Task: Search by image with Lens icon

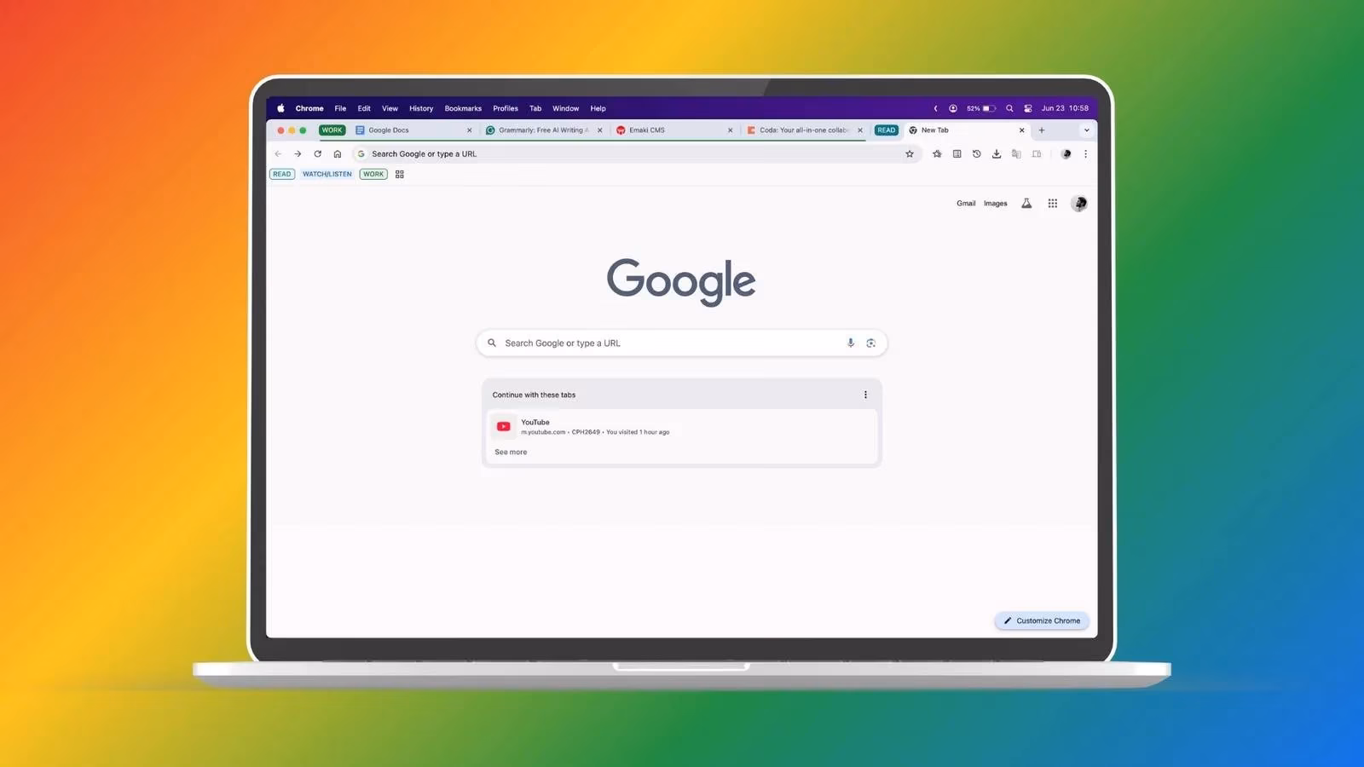Action: (x=870, y=343)
